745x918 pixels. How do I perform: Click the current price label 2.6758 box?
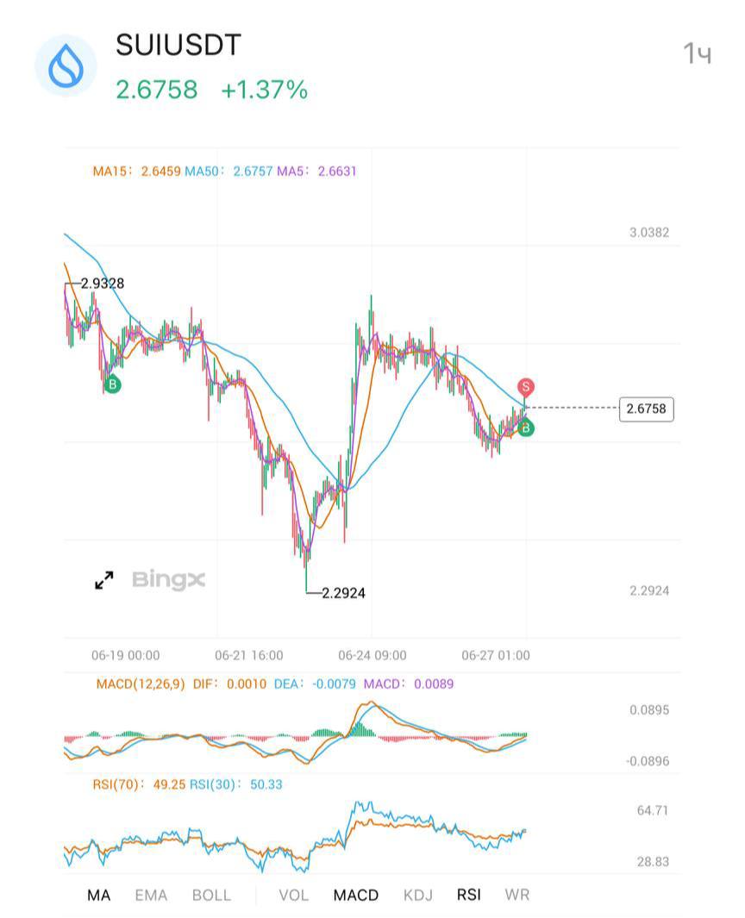pyautogui.click(x=646, y=409)
